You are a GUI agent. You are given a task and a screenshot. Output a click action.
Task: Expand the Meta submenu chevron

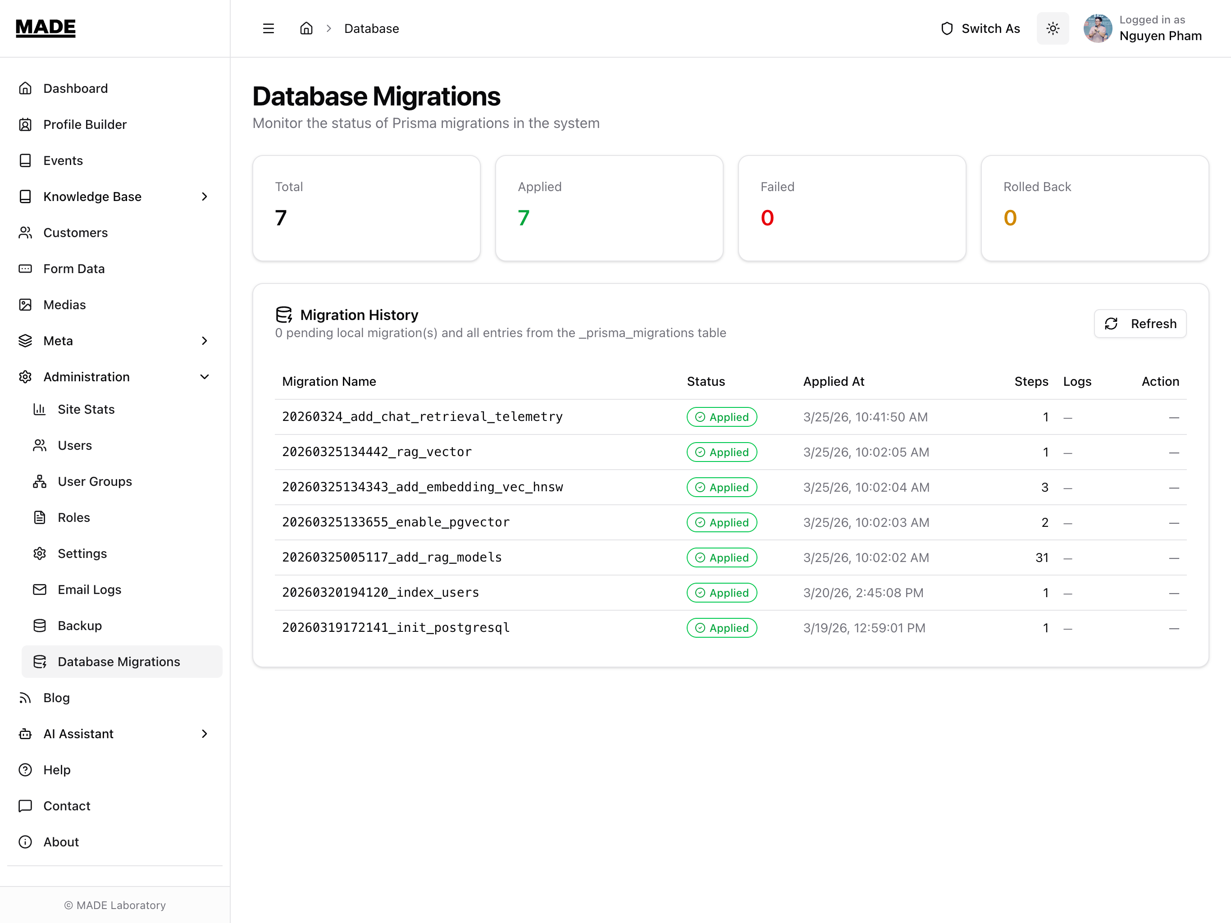pyautogui.click(x=204, y=341)
